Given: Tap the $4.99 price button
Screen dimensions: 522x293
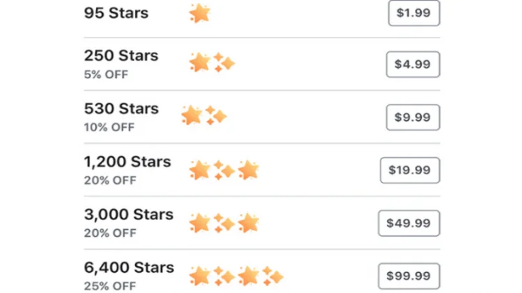Looking at the screenshot, I should coord(413,64).
